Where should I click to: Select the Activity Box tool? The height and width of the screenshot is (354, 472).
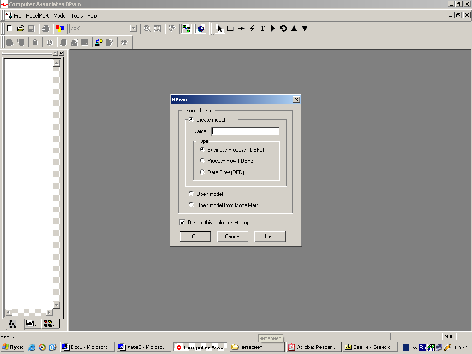(230, 29)
